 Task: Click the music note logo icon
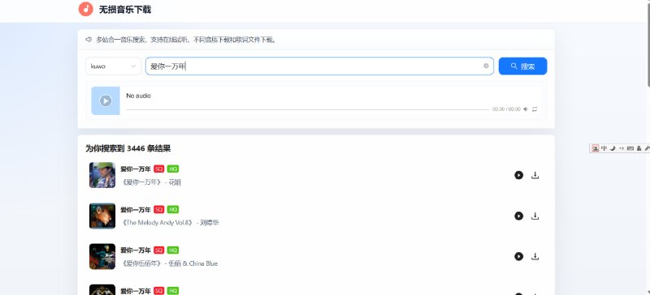click(x=86, y=9)
